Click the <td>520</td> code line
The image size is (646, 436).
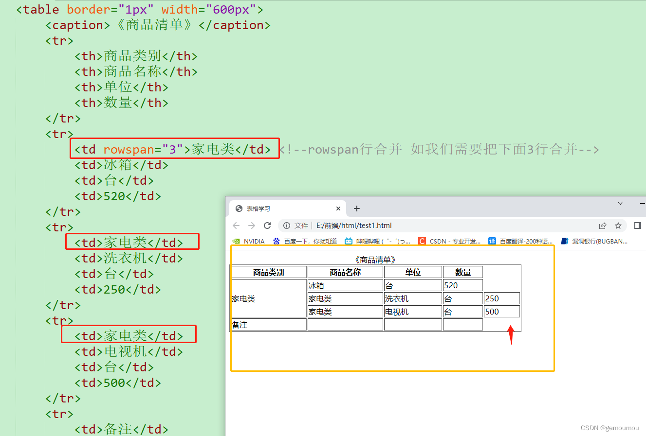coord(117,196)
